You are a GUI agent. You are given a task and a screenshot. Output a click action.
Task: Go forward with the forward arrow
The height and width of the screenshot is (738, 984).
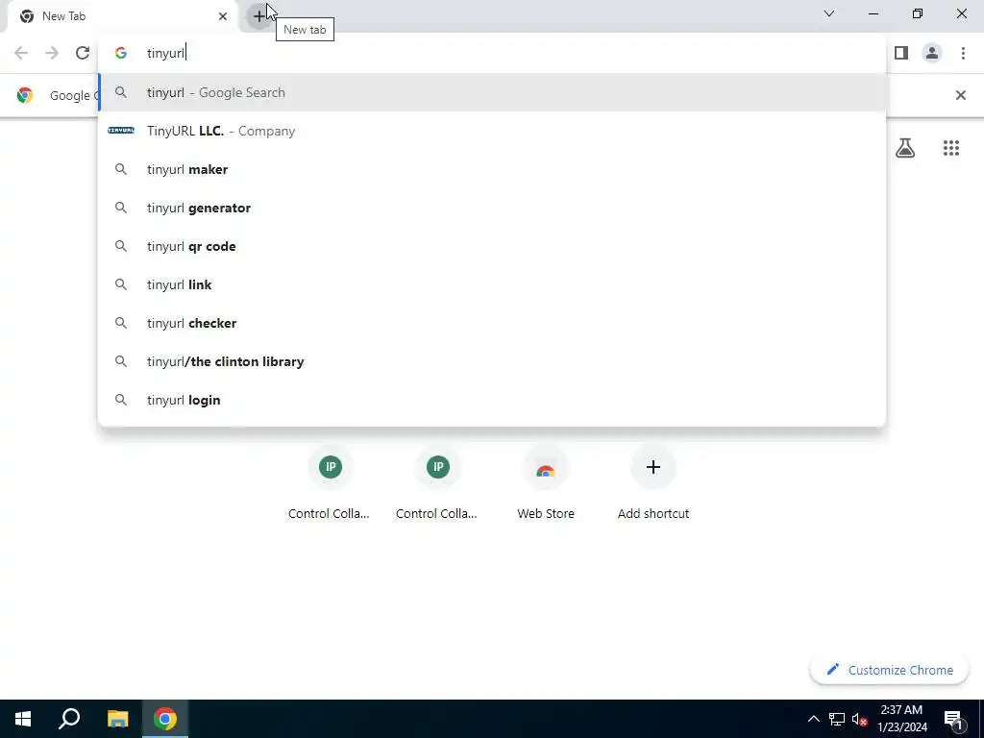pos(52,53)
